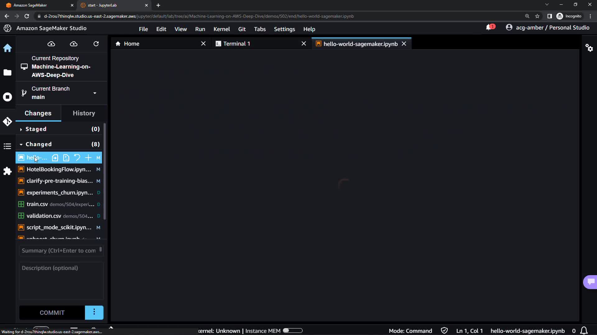Open the Git sidebar panel icon
Viewport: 597px width, 335px height.
coord(7,122)
